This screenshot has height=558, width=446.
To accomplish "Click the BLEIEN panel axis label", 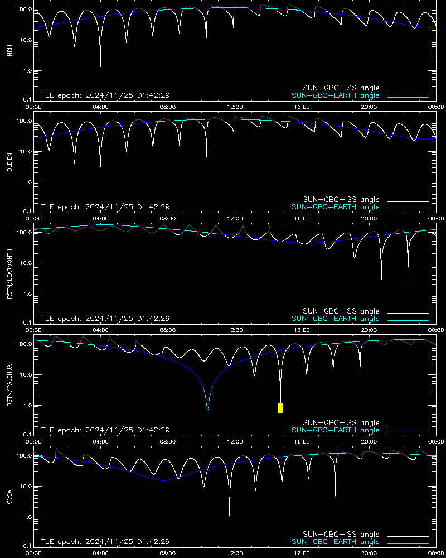I will click(x=9, y=162).
